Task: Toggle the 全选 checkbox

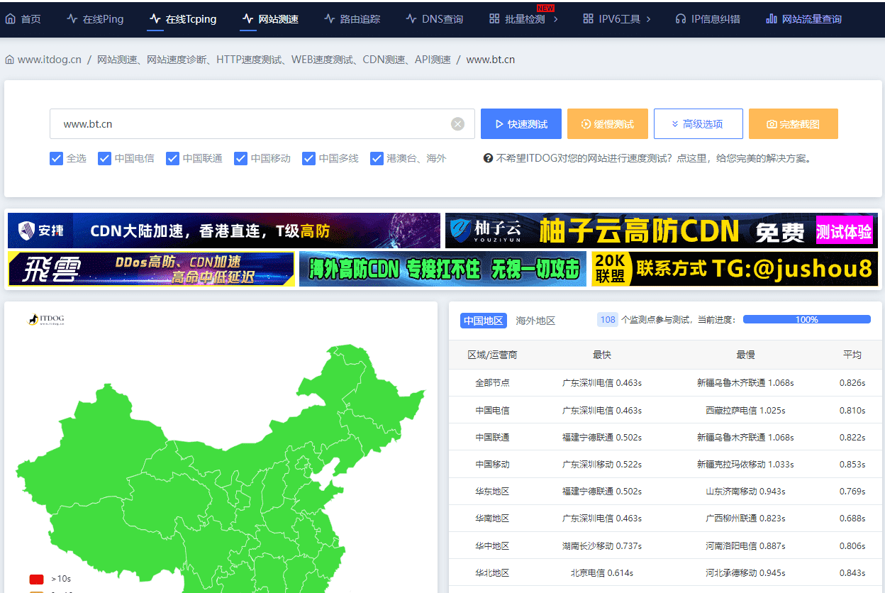Action: [x=57, y=158]
